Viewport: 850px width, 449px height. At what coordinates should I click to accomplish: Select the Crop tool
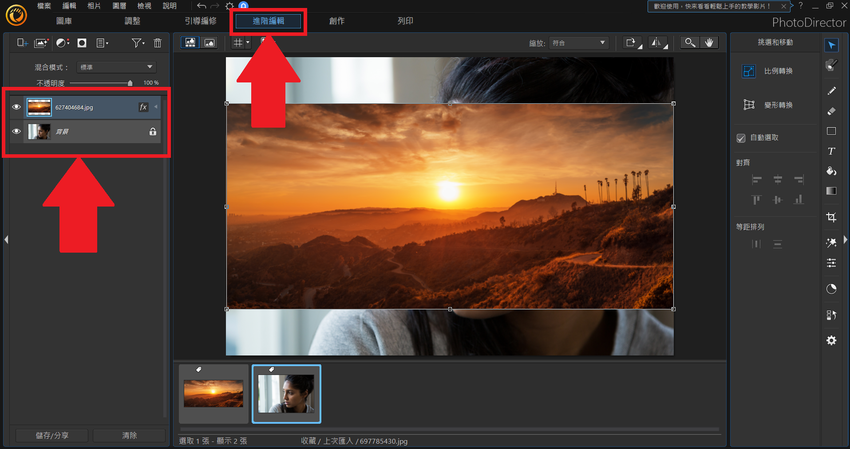(x=831, y=217)
